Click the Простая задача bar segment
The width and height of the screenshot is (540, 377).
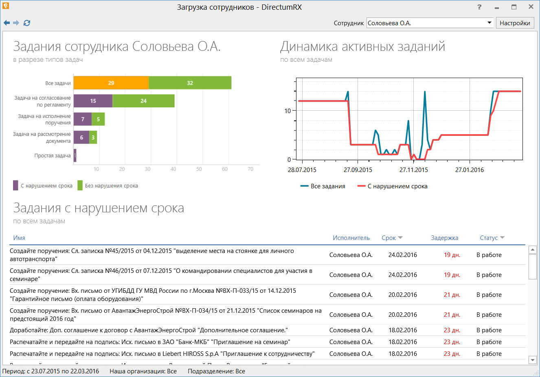click(x=75, y=155)
